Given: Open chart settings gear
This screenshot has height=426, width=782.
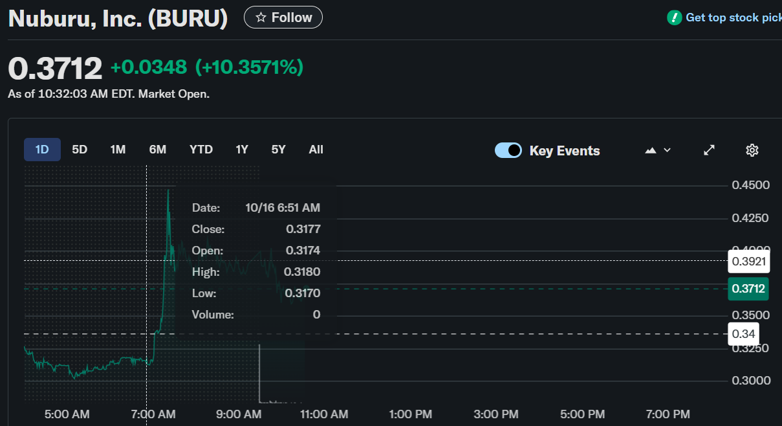Looking at the screenshot, I should (x=752, y=150).
